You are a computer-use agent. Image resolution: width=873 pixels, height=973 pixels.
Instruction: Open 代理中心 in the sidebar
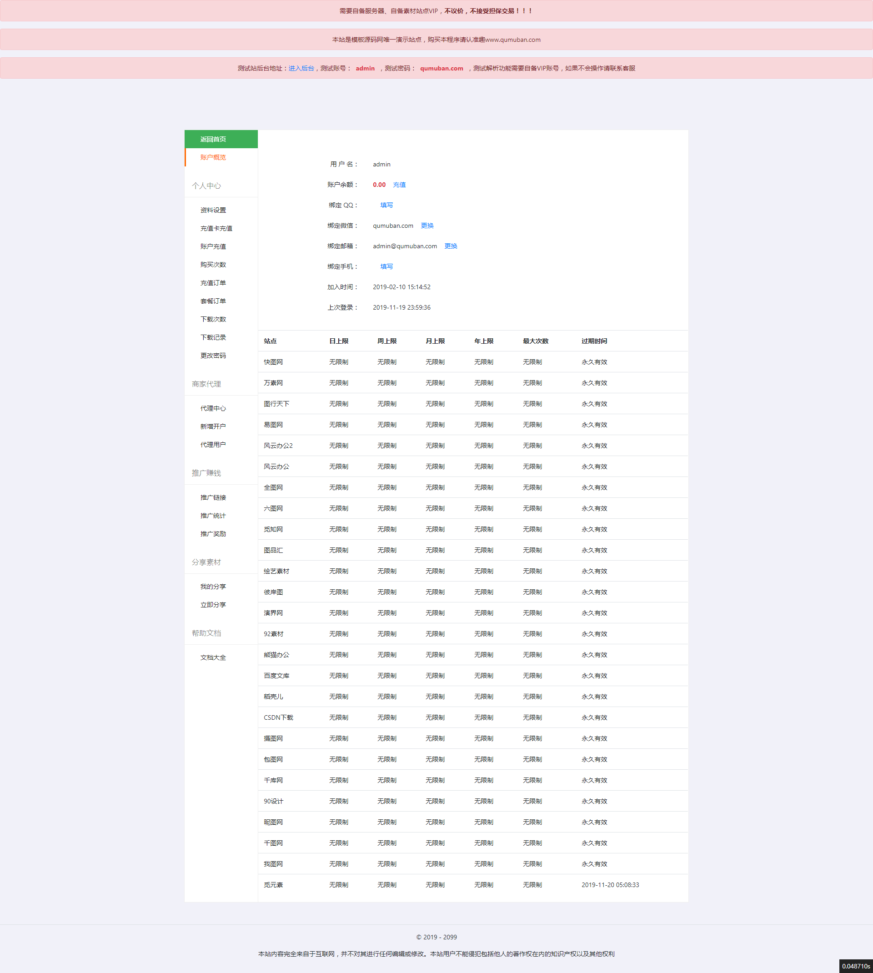coord(213,409)
